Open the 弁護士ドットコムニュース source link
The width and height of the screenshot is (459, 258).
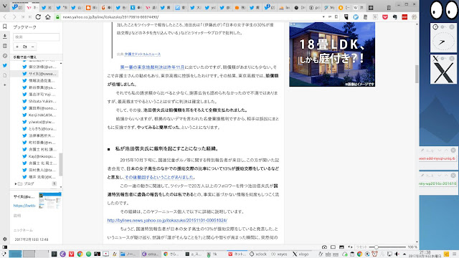143,54
